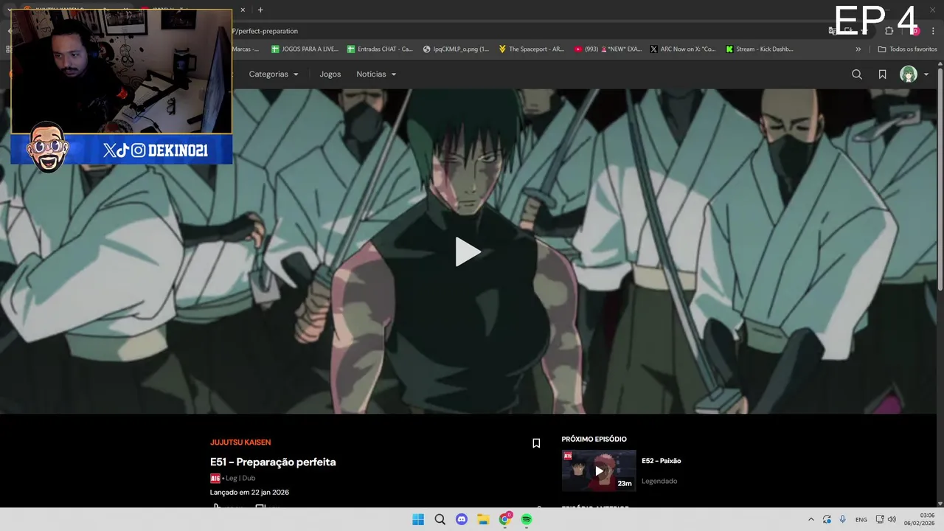This screenshot has height=531, width=944.
Task: Expand the Notícias dropdown
Action: (376, 74)
